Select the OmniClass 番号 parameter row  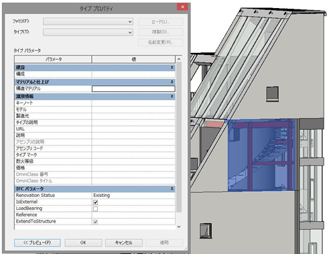tap(95, 174)
